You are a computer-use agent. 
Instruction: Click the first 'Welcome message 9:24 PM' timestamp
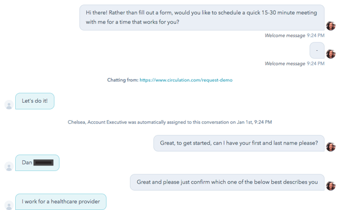(294, 36)
